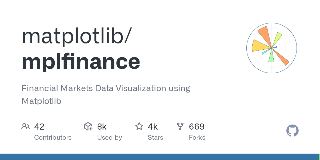
Task: Click the Used by label
Action: click(x=110, y=138)
